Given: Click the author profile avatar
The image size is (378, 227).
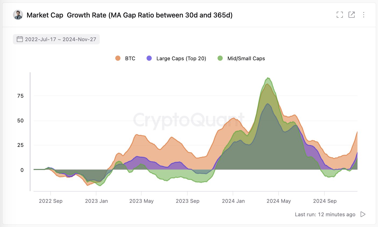Looking at the screenshot, I should point(18,15).
